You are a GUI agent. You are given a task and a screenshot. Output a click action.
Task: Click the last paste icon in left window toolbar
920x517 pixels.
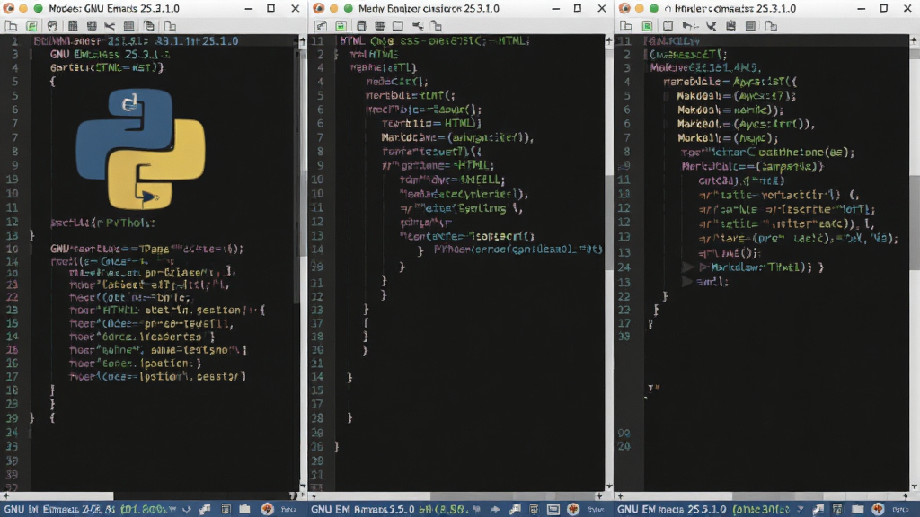point(170,26)
